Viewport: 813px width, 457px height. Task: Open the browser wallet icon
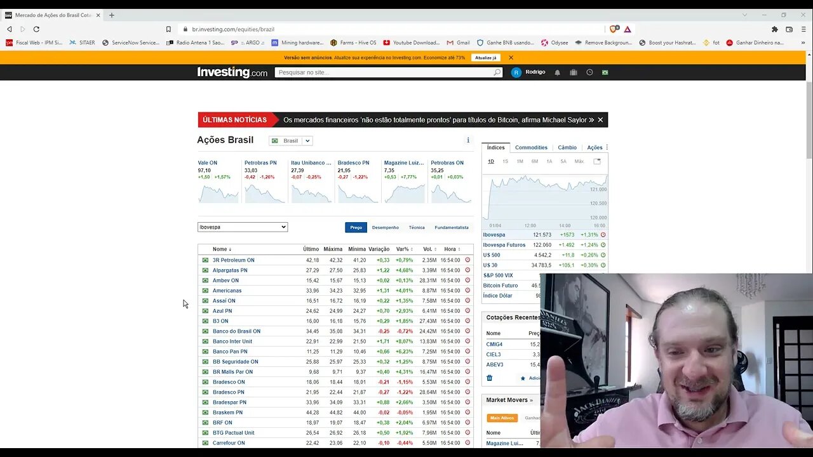click(x=789, y=29)
